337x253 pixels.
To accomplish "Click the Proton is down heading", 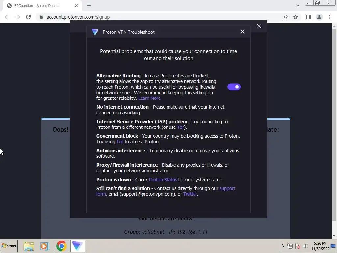I will pyautogui.click(x=114, y=180).
